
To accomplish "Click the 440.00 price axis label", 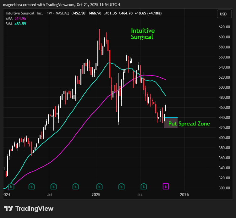I will click(224, 118).
